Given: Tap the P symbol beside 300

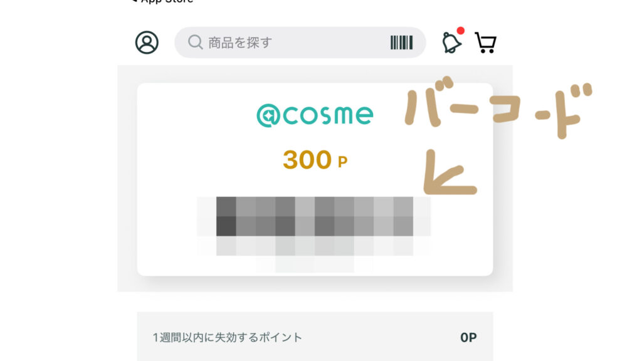Looking at the screenshot, I should coord(343,162).
